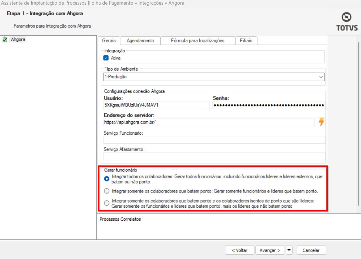This screenshot has height=259, width=361.
Task: Click the Parametros para Integração com Ahgora text
Action: coord(52,26)
